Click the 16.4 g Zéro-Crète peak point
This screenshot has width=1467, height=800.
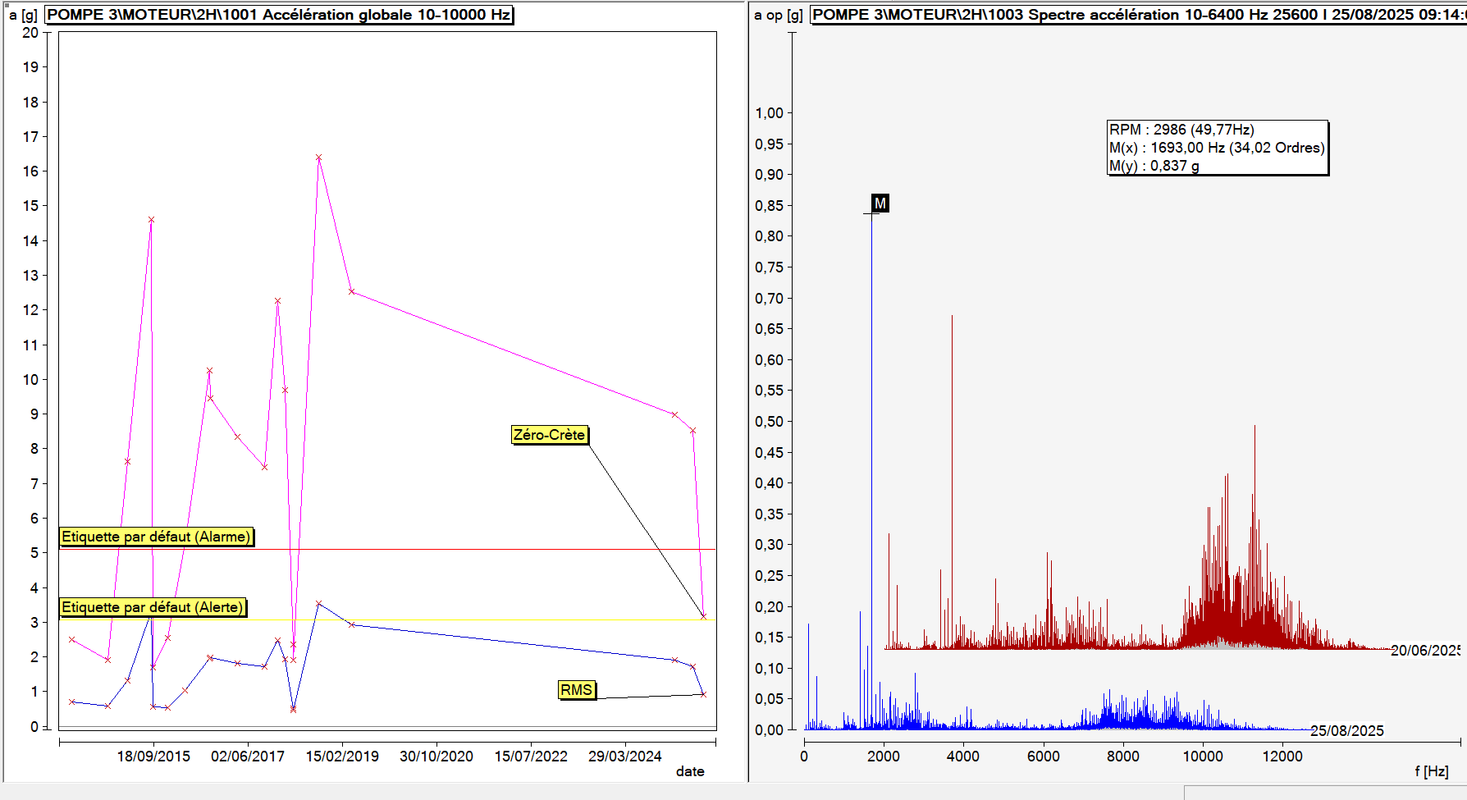[x=318, y=158]
